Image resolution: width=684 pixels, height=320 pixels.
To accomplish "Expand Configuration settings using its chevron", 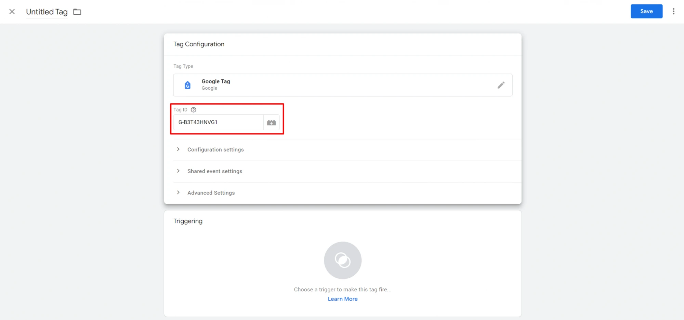I will click(x=178, y=149).
